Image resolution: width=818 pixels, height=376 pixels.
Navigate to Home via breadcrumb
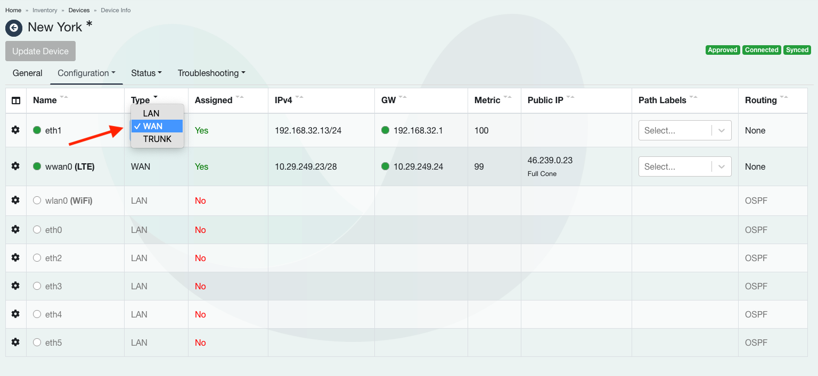coord(13,10)
